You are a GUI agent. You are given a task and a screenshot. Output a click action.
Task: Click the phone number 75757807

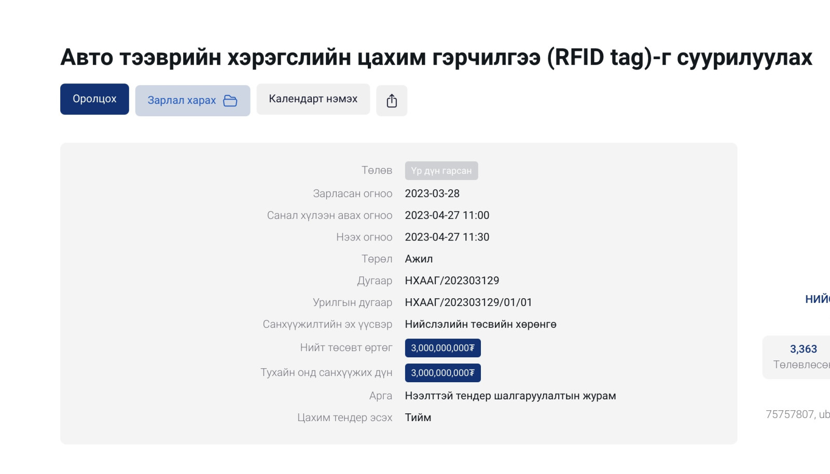(790, 414)
